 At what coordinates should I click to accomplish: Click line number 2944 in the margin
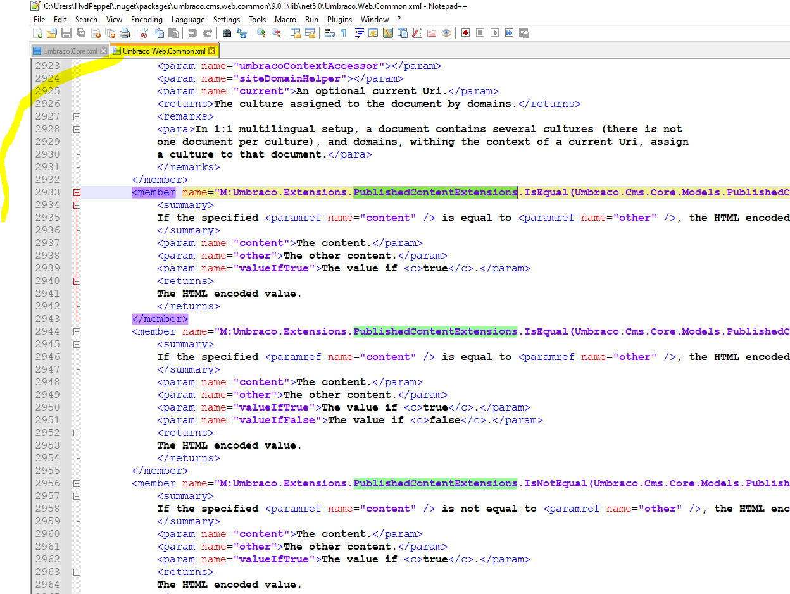point(47,331)
